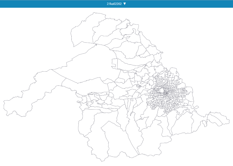Select the tiny square polygon in south-central map
Viewport: 233px width, 166px height.
coord(132,100)
